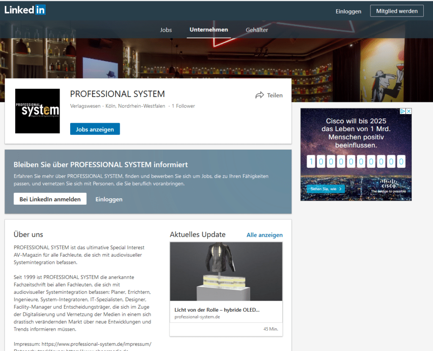Image resolution: width=433 pixels, height=351 pixels.
Task: Click the 'Über uns' heading
Action: pyautogui.click(x=28, y=234)
